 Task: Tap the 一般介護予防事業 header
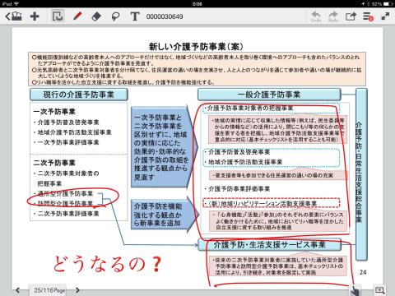tap(269, 95)
